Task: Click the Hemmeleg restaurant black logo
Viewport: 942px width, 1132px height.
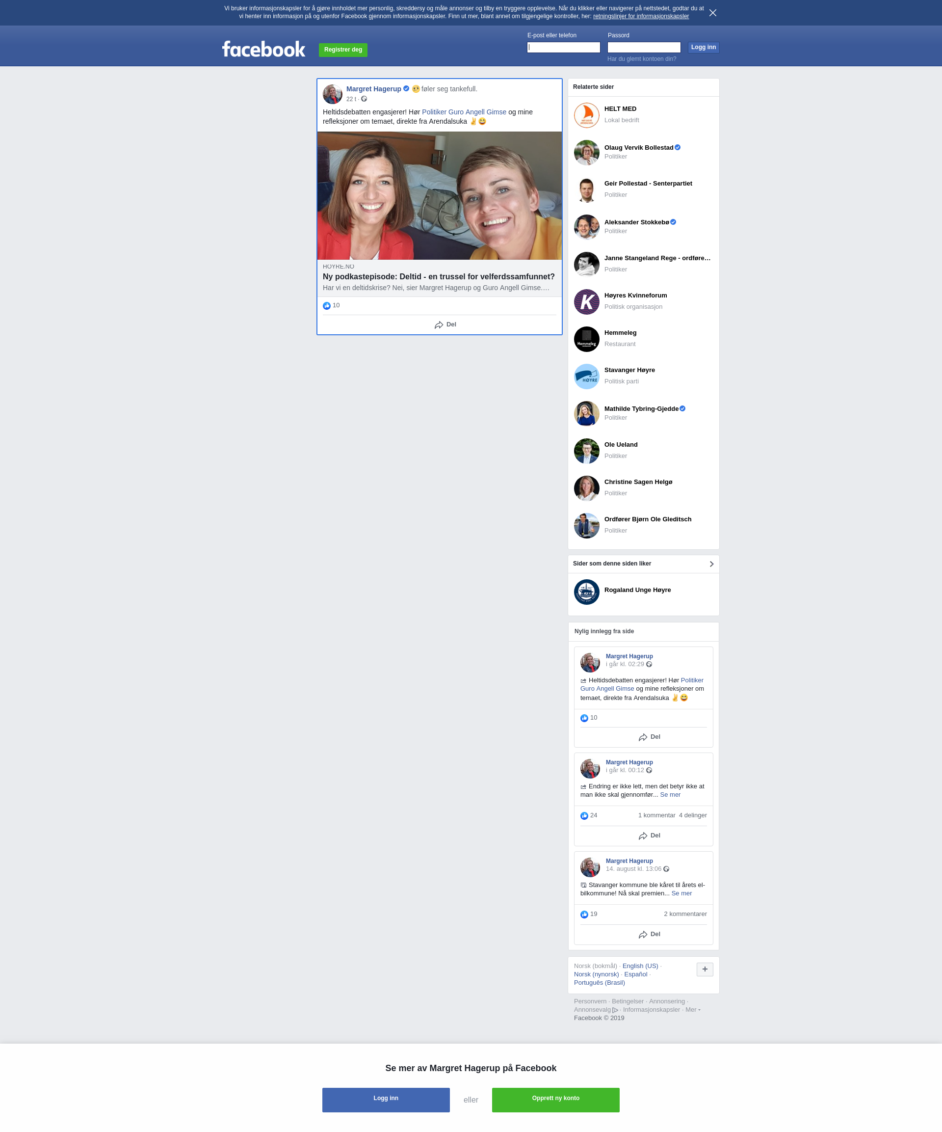Action: 586,339
